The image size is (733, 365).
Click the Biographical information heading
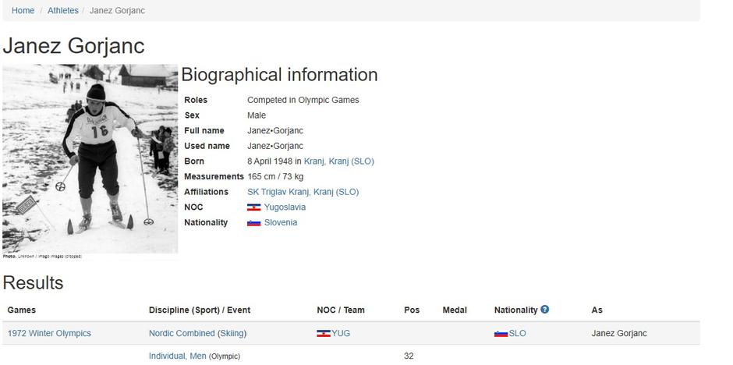tap(279, 75)
